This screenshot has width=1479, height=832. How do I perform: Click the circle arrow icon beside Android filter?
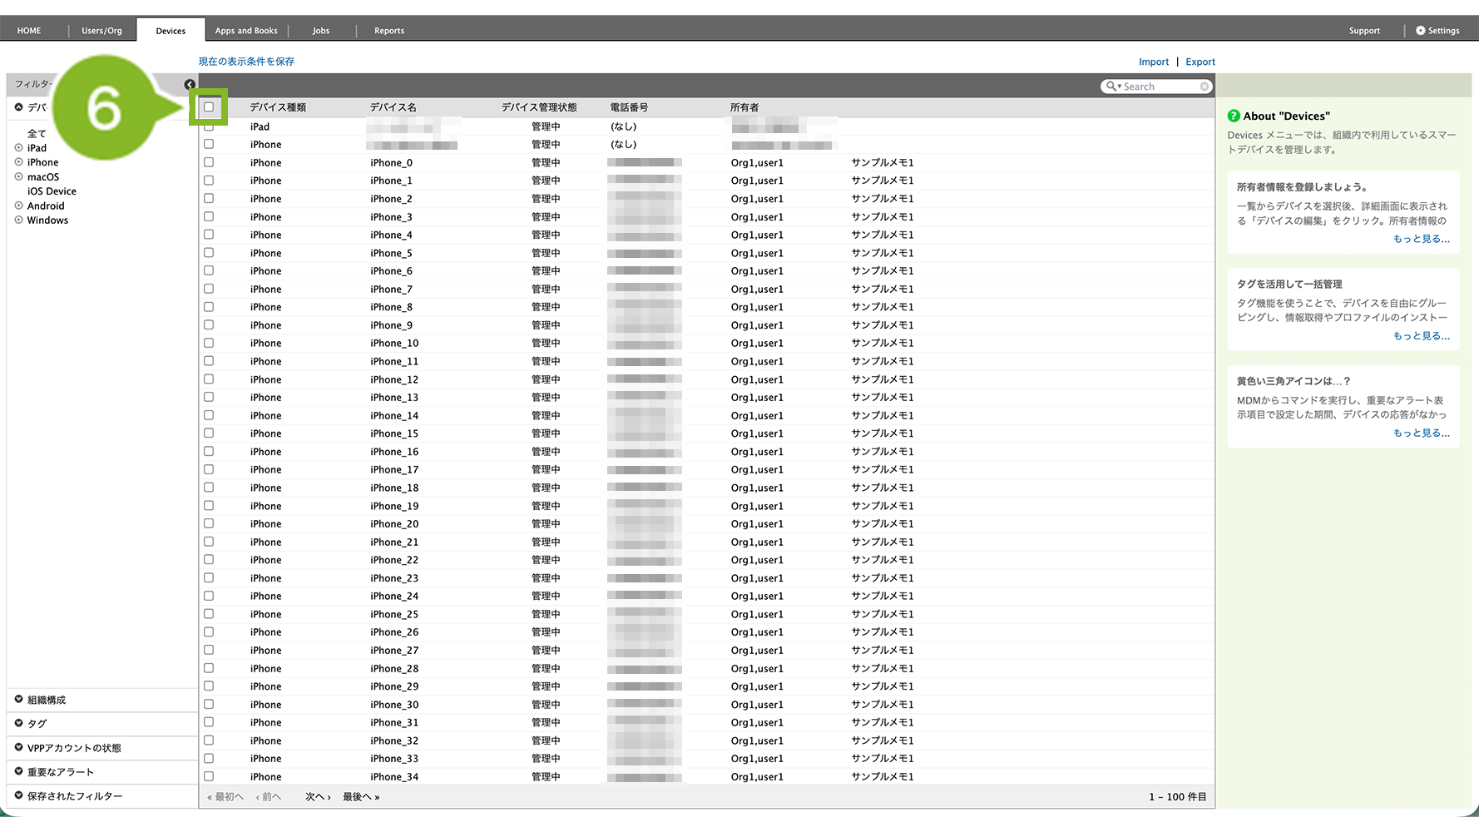click(18, 206)
